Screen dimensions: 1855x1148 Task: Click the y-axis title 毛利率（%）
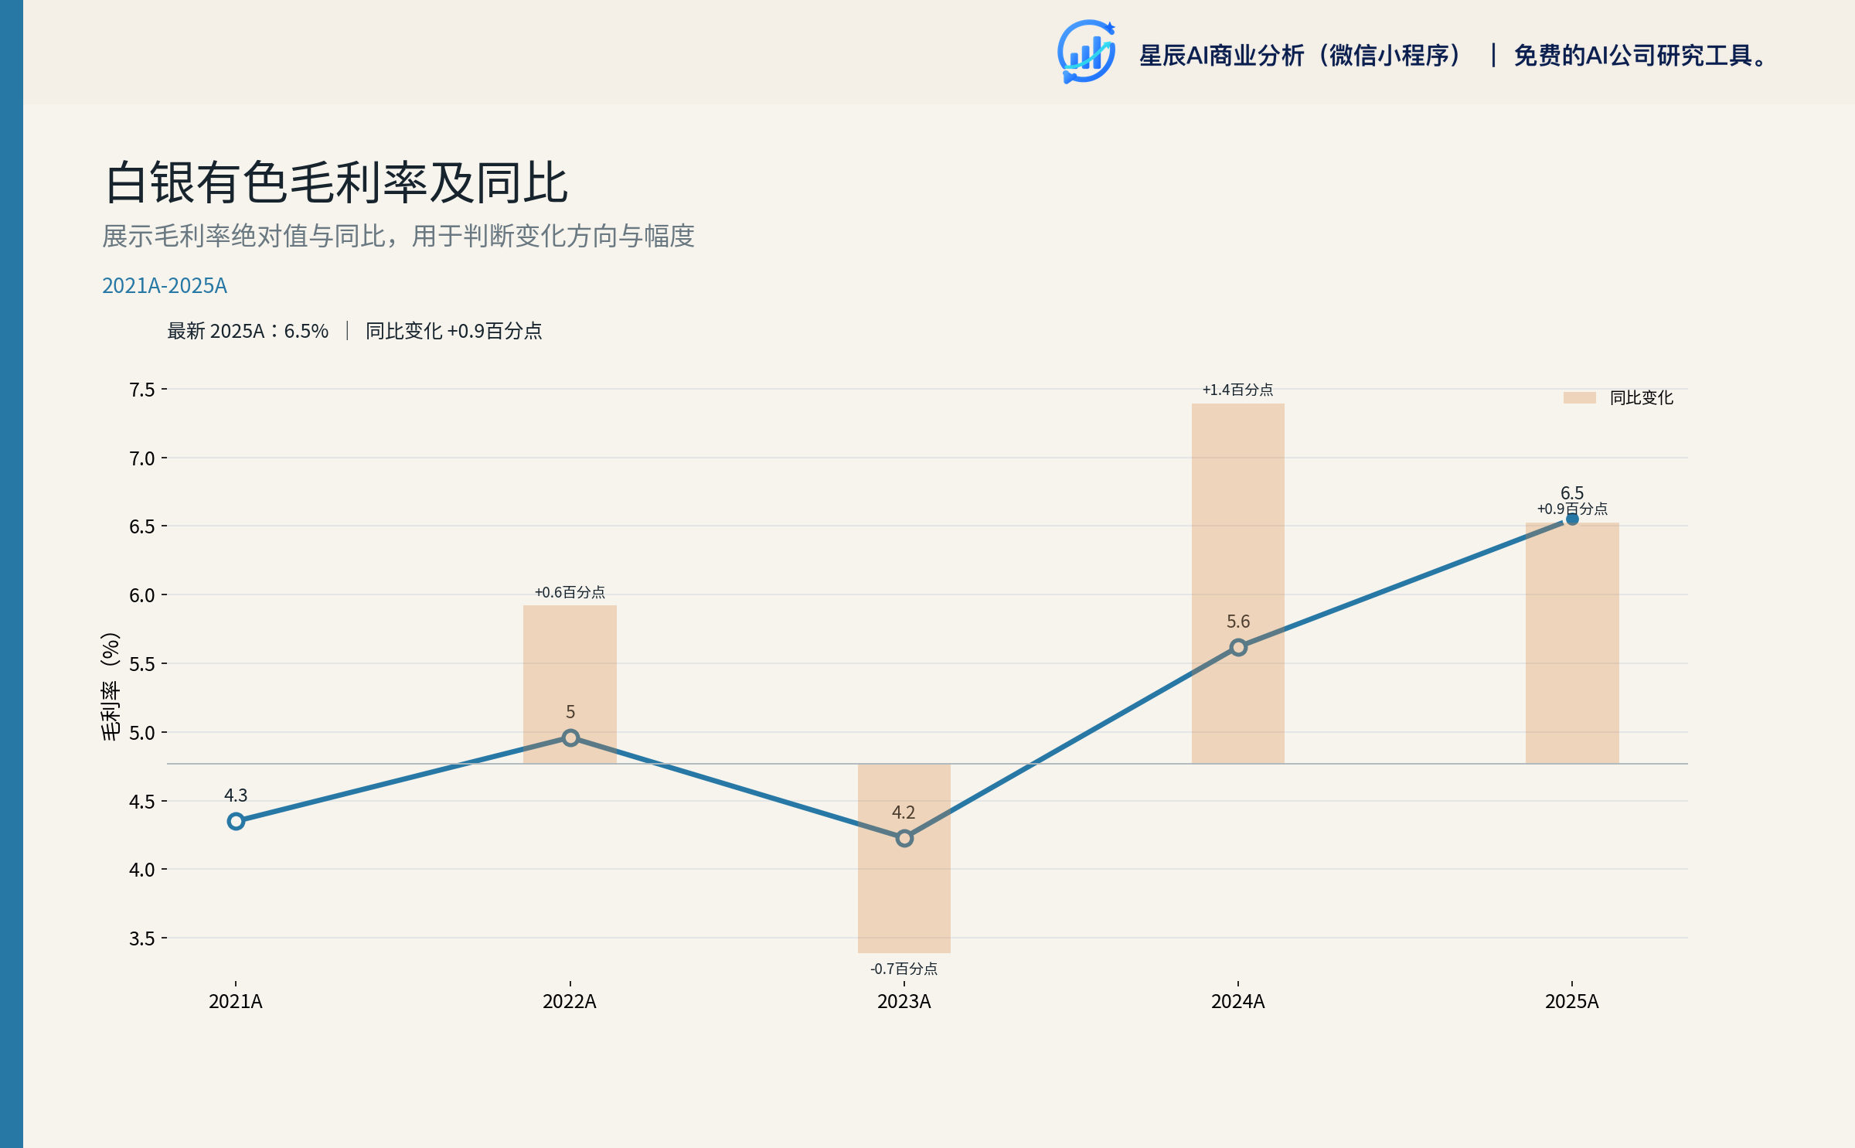click(x=111, y=686)
